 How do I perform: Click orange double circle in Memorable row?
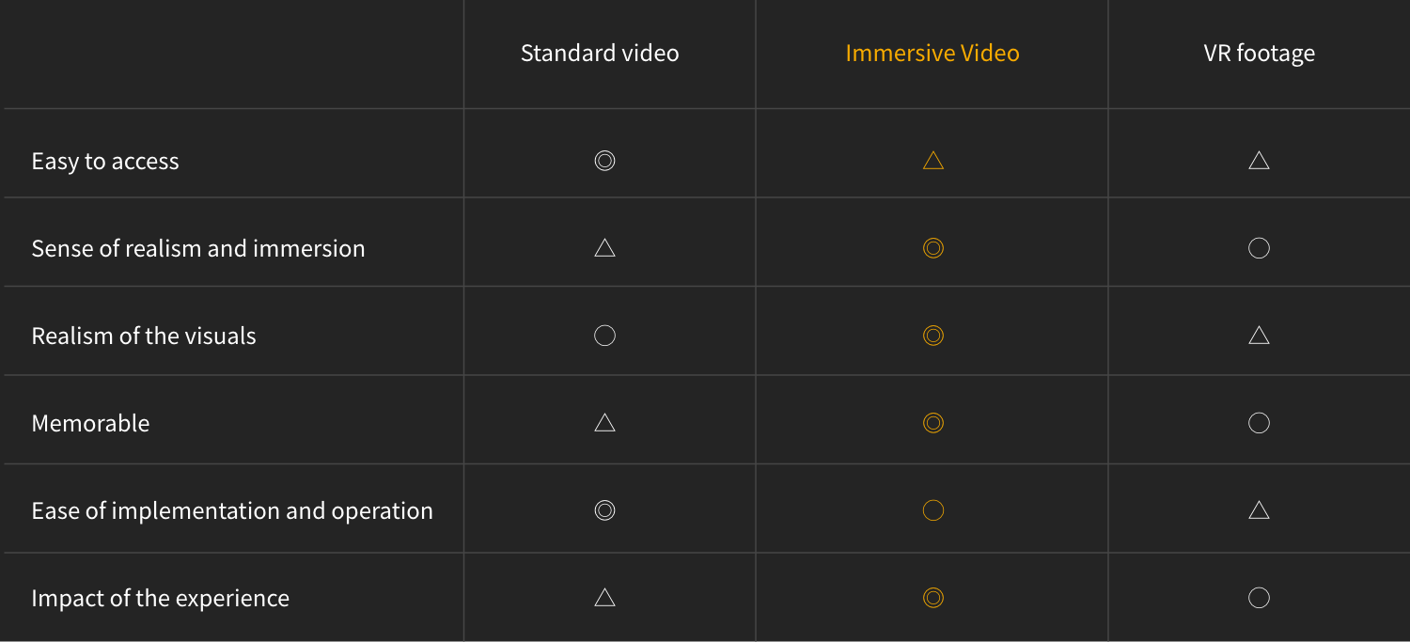click(932, 423)
